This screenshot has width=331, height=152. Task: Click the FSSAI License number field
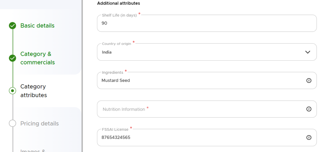(200, 138)
